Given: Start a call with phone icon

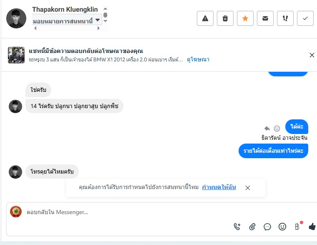Looking at the screenshot, I should [237, 227].
